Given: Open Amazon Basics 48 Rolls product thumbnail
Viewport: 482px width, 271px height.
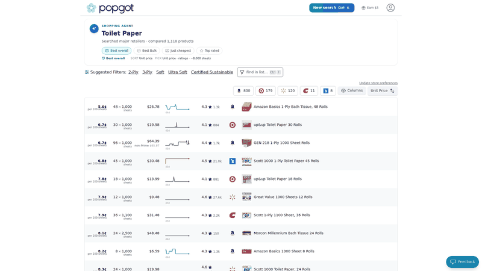Looking at the screenshot, I should [x=246, y=107].
